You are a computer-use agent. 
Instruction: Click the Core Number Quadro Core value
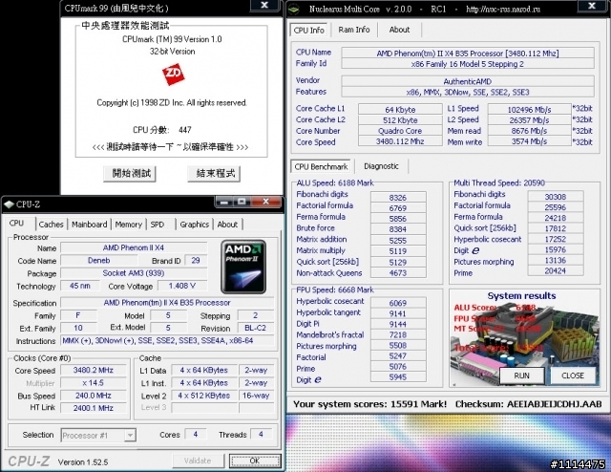click(400, 131)
